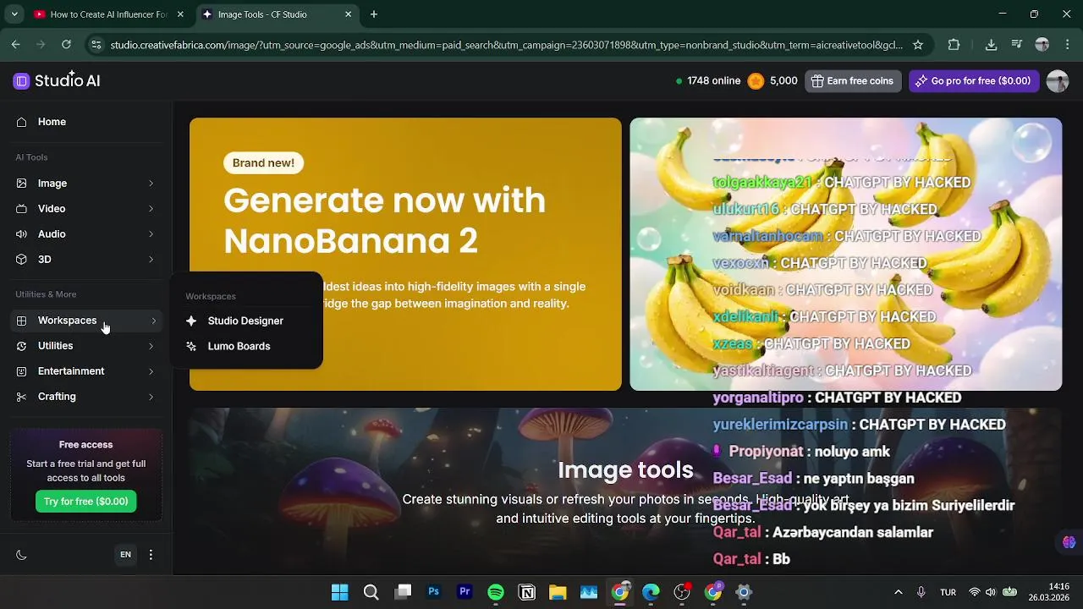
Task: Click the Earn free coins button
Action: [x=853, y=81]
